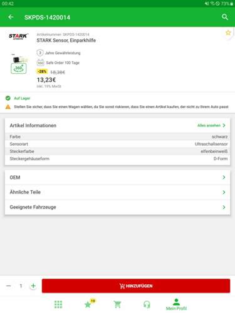The image size is (235, 313).
Task: Expand Geeignete Fahrzeuge section
Action: click(117, 207)
